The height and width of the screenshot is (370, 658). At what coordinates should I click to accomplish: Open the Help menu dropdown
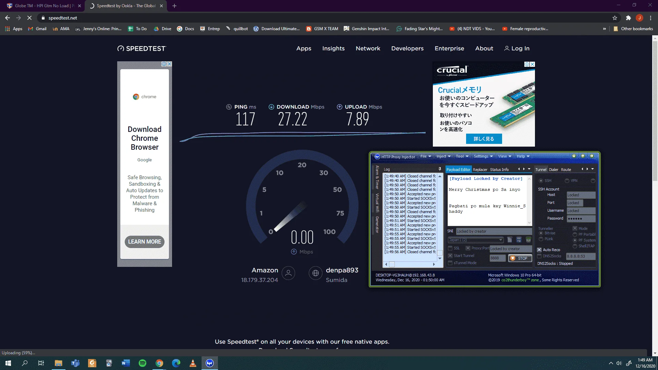(x=523, y=156)
